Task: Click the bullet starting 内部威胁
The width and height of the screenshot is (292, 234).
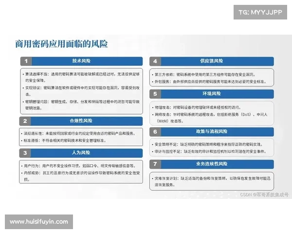Action: (x=81, y=176)
